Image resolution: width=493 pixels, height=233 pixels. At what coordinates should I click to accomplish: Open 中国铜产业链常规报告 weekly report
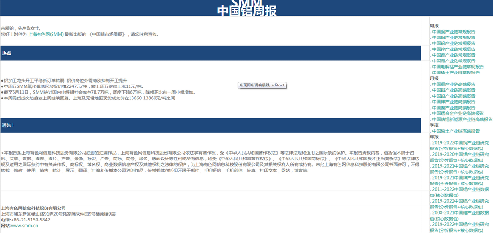[x=454, y=32]
